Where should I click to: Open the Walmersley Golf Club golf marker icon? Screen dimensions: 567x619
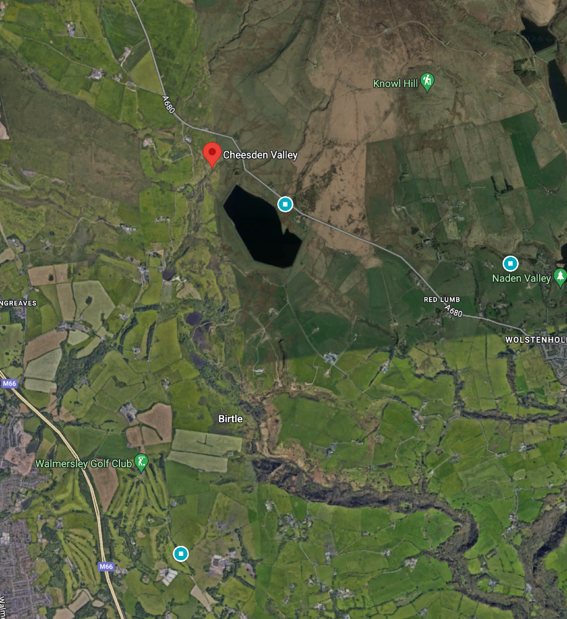coord(141,462)
